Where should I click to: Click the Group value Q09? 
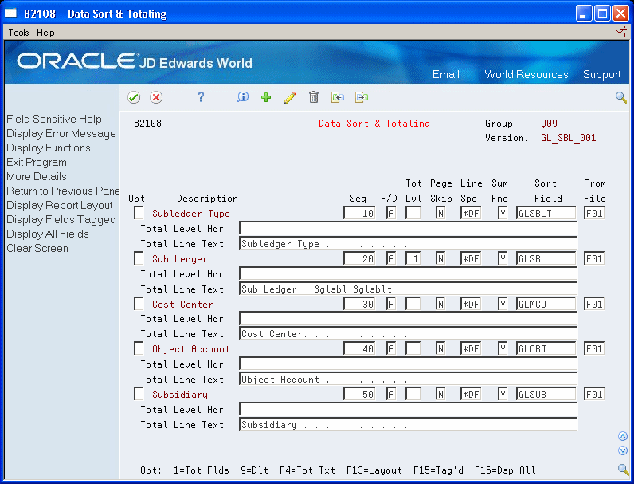tap(549, 124)
